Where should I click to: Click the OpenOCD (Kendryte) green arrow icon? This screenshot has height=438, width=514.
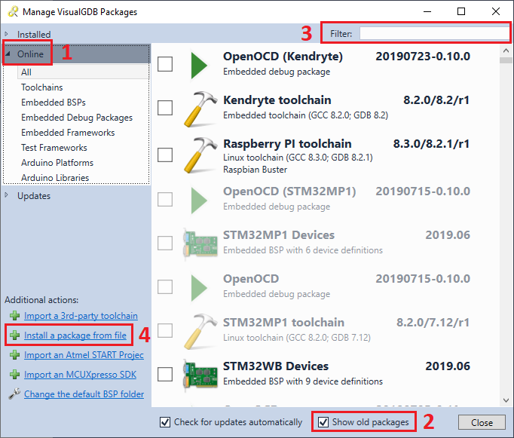199,66
